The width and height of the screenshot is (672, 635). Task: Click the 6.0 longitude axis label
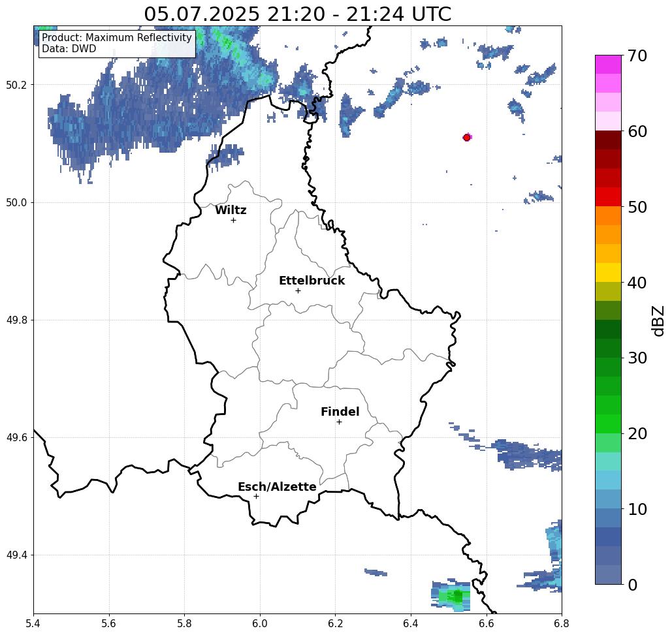[x=260, y=623]
